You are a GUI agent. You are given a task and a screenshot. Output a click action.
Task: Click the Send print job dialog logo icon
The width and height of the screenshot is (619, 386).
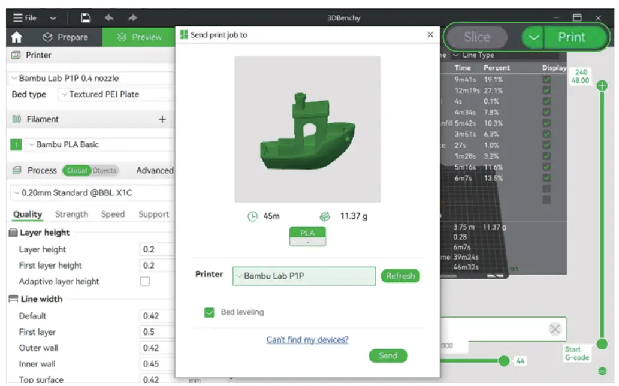click(184, 35)
